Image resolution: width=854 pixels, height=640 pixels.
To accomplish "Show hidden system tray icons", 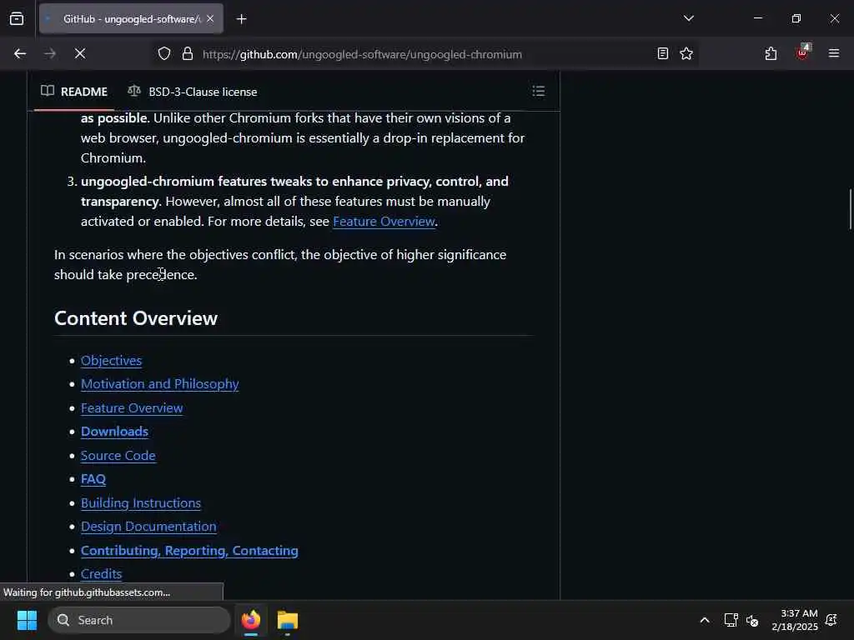I will point(704,620).
